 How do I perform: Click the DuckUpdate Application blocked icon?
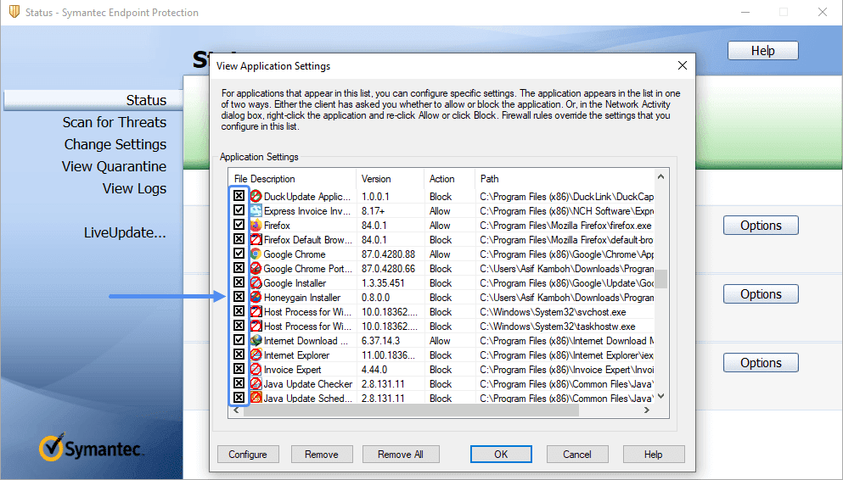tap(256, 197)
